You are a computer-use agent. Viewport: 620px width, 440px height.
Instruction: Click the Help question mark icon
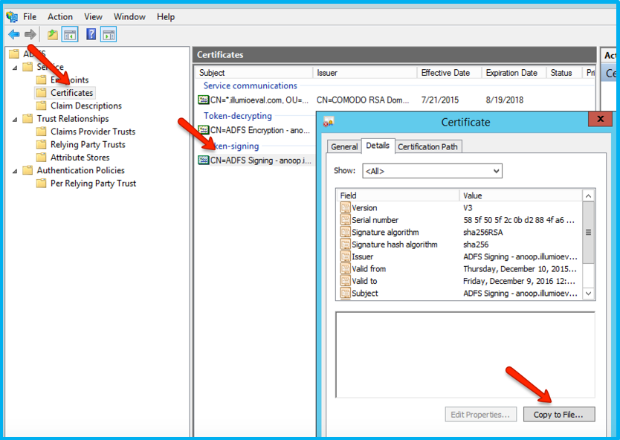(x=91, y=34)
